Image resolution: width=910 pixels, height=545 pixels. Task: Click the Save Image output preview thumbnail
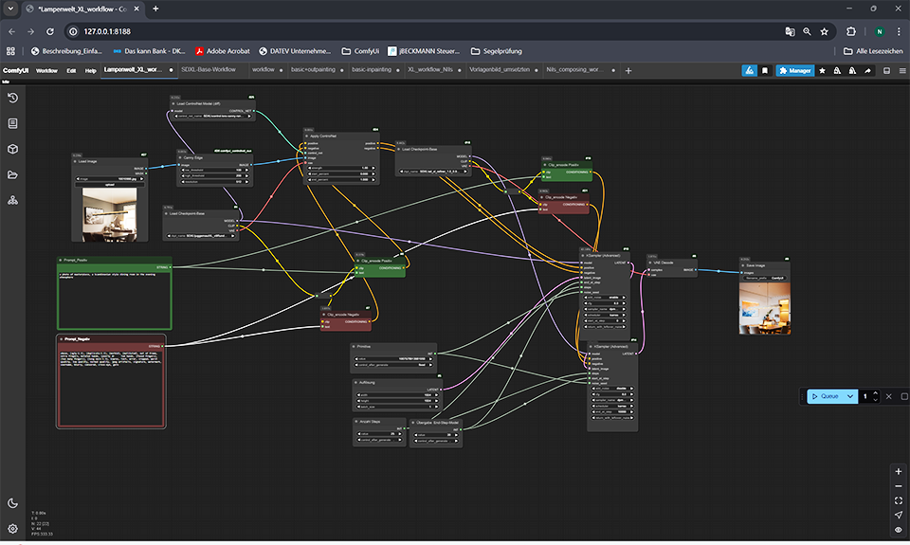(x=764, y=308)
